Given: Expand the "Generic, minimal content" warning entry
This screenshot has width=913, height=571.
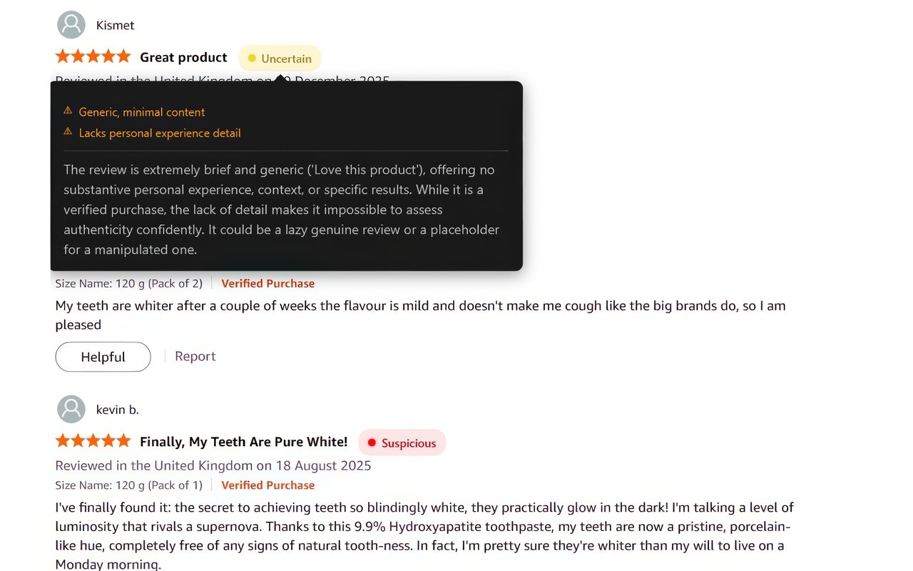Looking at the screenshot, I should (x=141, y=111).
